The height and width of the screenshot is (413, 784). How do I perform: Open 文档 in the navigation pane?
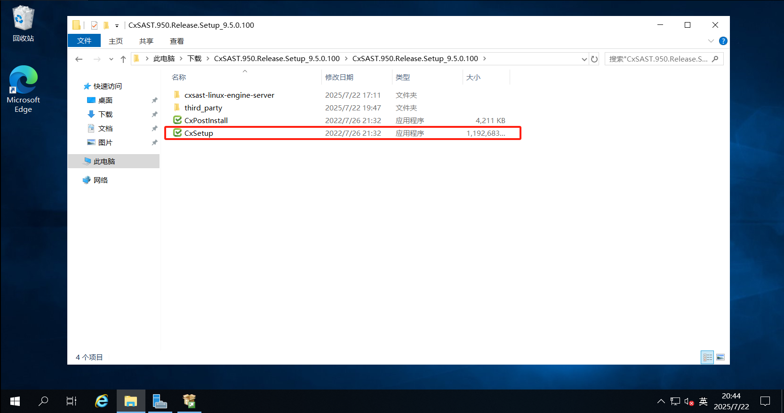(x=105, y=128)
